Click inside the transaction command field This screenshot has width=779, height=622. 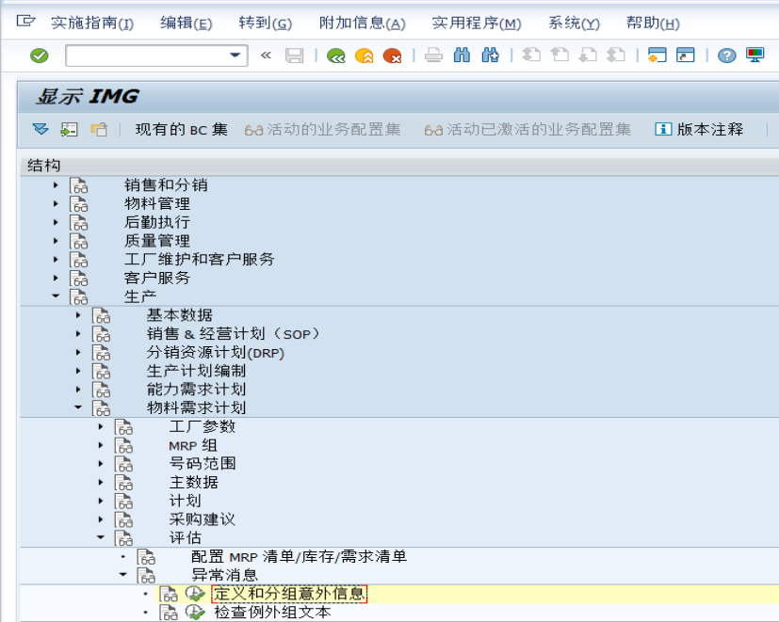coord(147,56)
